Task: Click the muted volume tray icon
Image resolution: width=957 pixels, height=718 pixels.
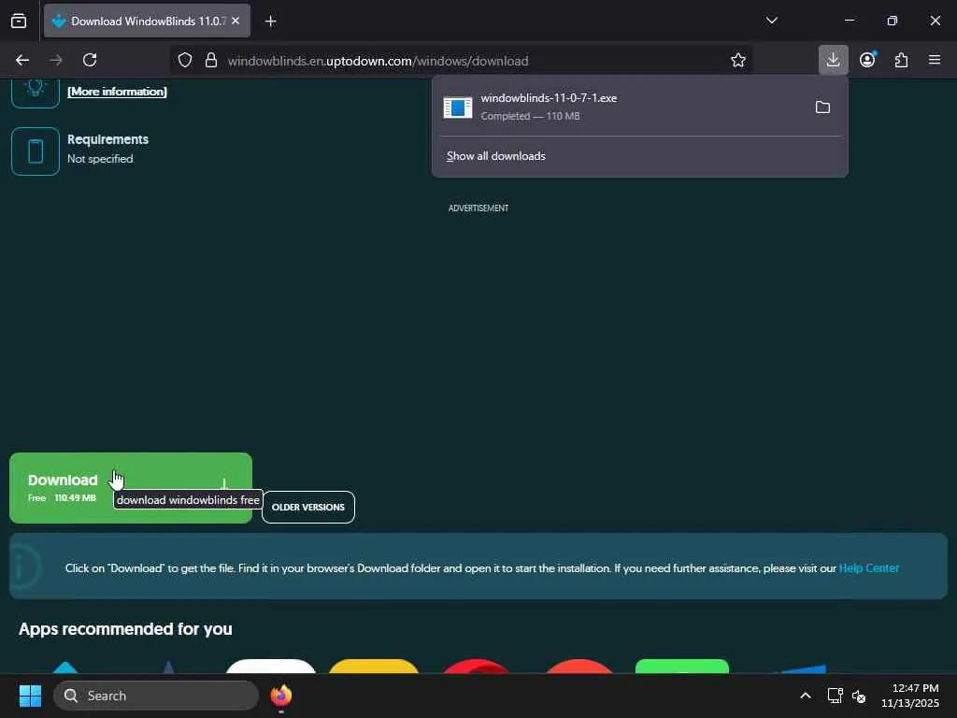Action: (859, 696)
